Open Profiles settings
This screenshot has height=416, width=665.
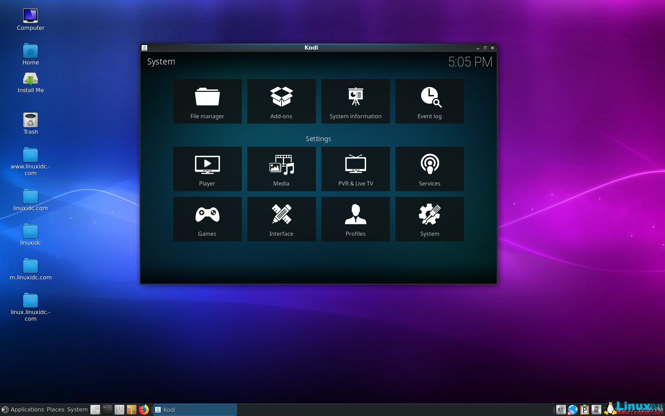click(355, 218)
